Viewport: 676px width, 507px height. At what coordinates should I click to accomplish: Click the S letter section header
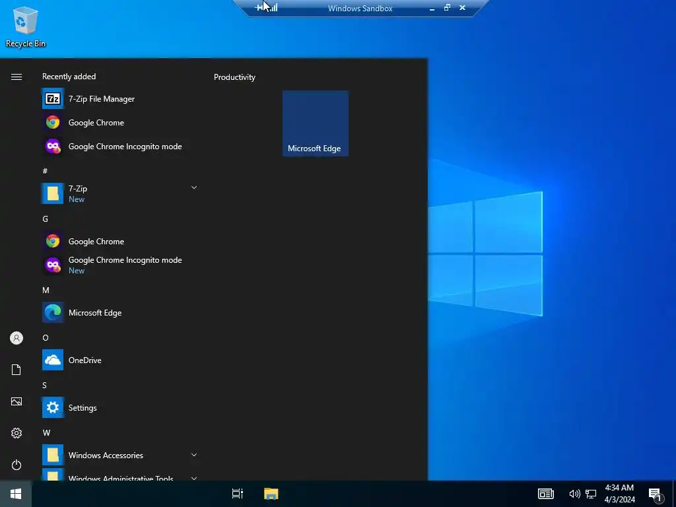tap(44, 385)
